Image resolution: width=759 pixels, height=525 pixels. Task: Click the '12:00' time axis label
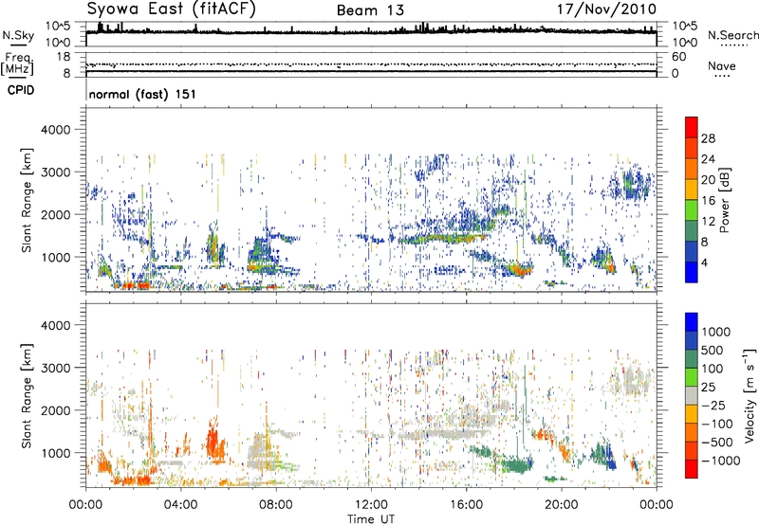pos(371,505)
